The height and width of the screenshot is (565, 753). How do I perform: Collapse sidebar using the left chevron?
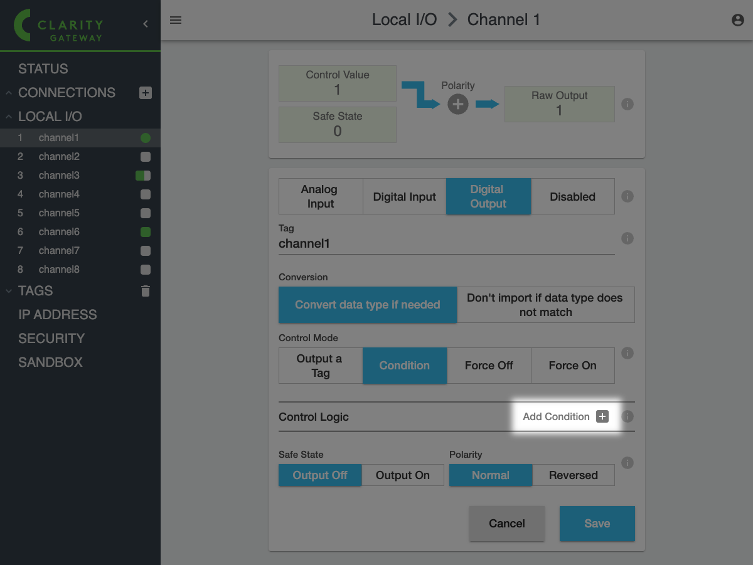[146, 24]
